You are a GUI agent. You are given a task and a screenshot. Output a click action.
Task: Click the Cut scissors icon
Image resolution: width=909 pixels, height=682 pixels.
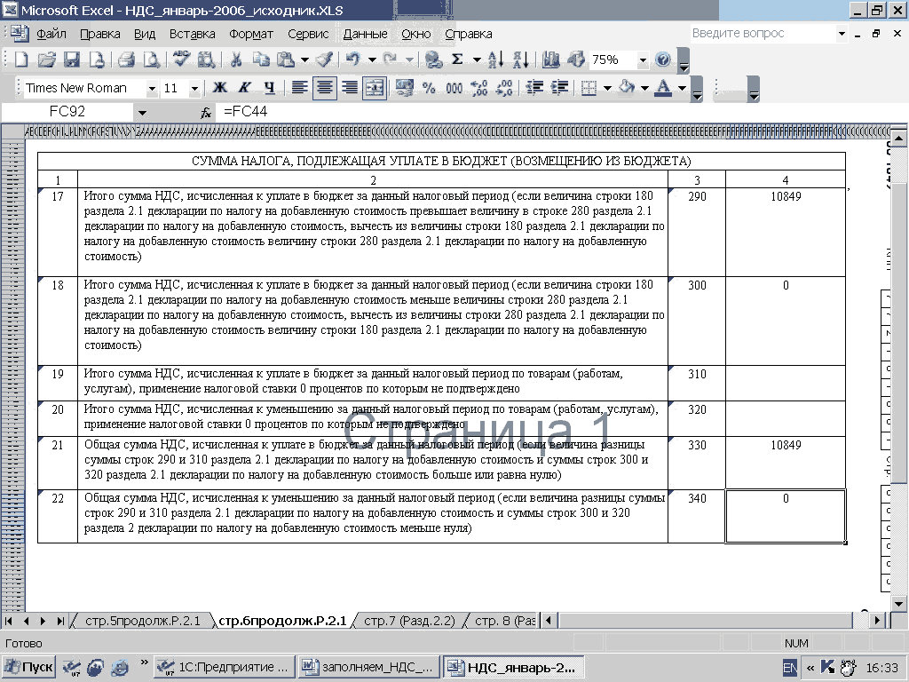[x=236, y=59]
